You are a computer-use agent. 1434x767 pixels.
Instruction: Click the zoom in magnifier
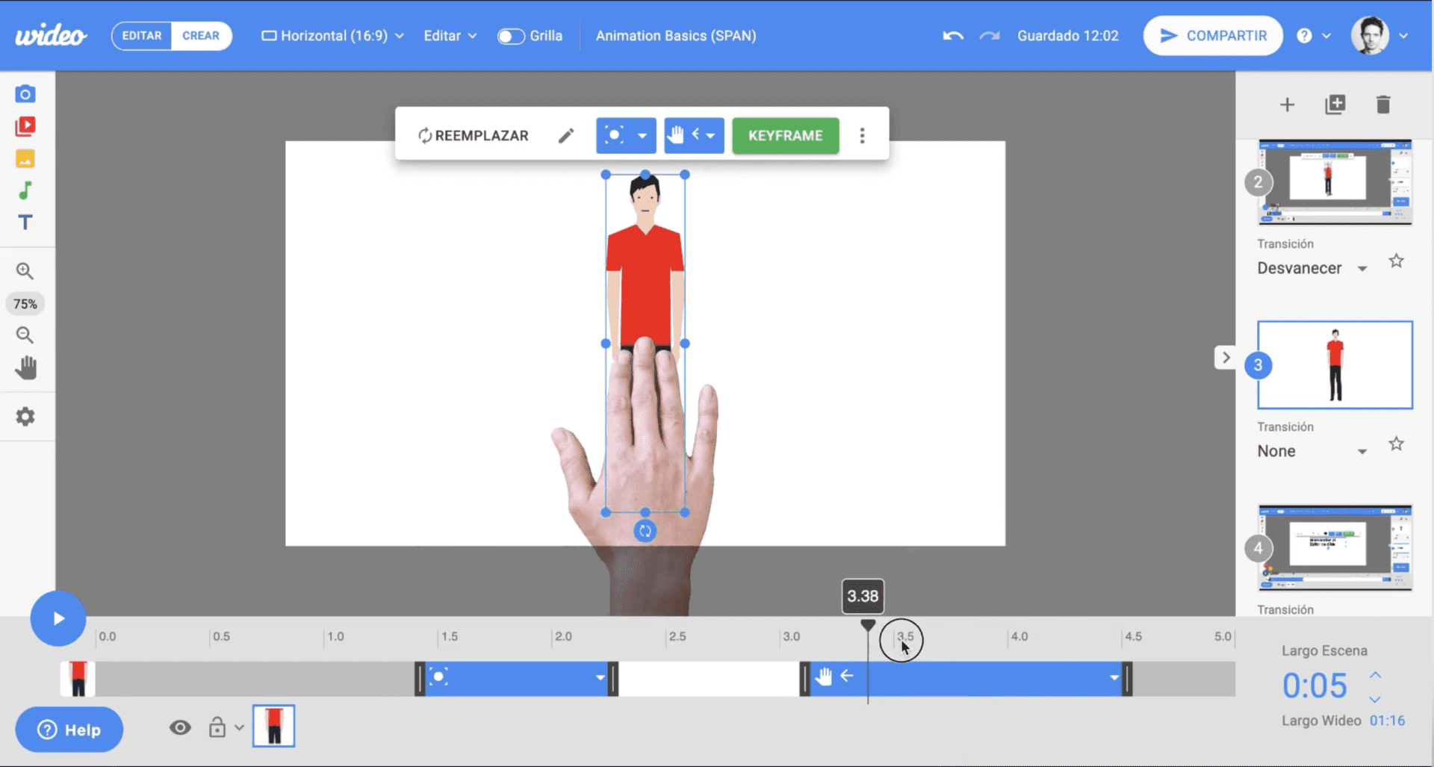click(25, 271)
